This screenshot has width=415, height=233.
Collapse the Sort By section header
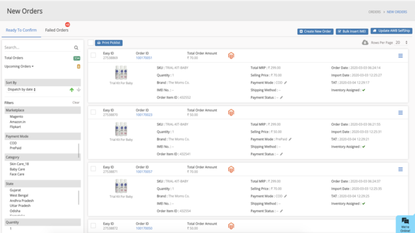43,82
